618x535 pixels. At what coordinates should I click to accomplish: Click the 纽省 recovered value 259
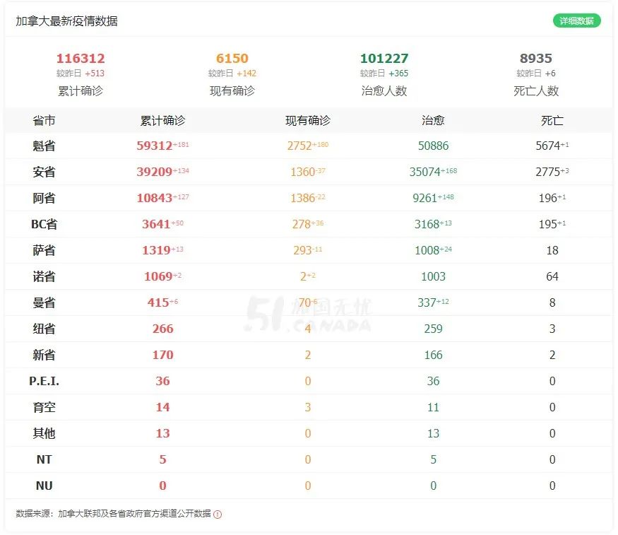[x=433, y=329]
